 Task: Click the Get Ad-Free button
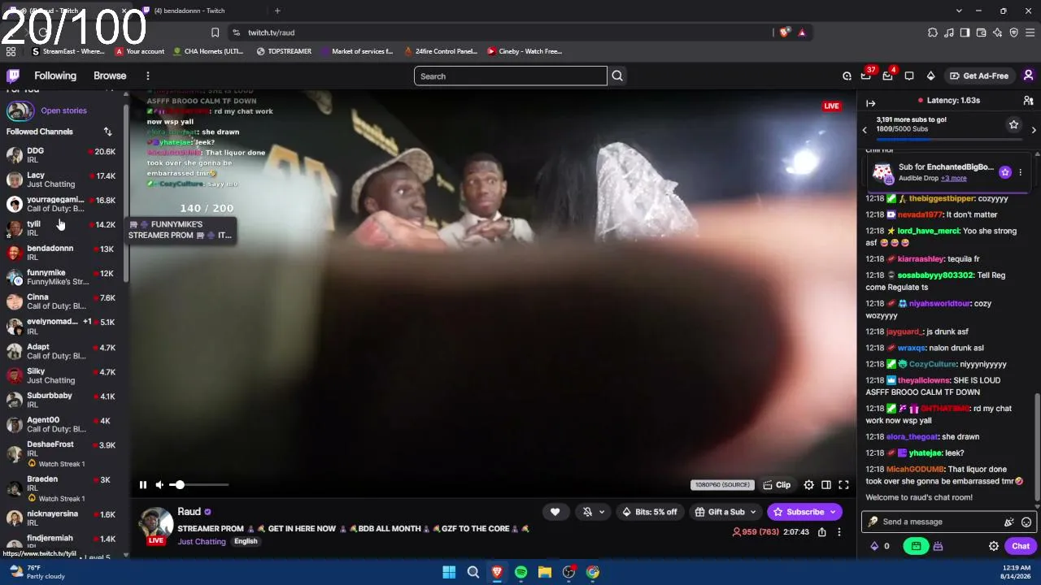point(978,76)
